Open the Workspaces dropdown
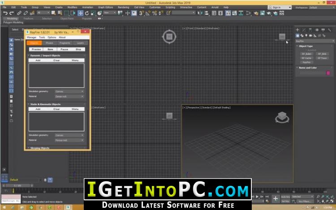The height and width of the screenshot is (210, 336). pos(322,8)
